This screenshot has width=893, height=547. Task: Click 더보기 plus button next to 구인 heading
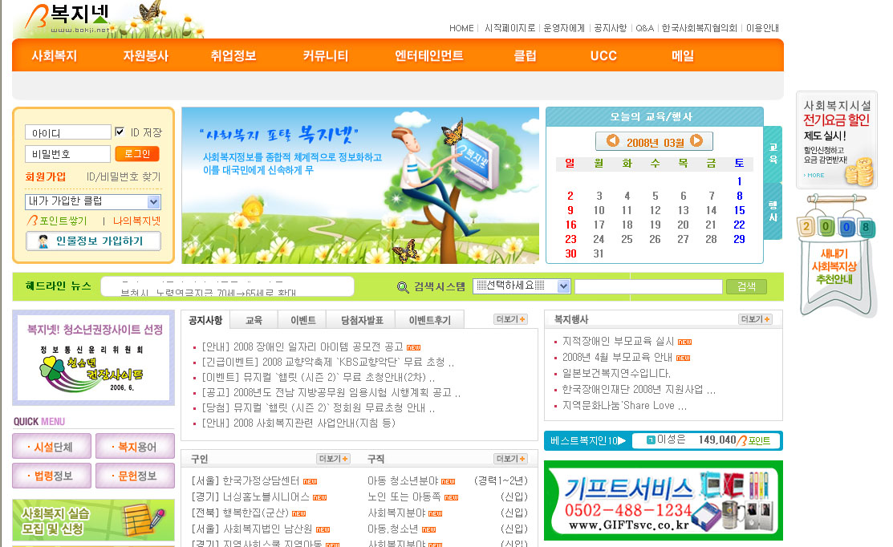coord(334,459)
